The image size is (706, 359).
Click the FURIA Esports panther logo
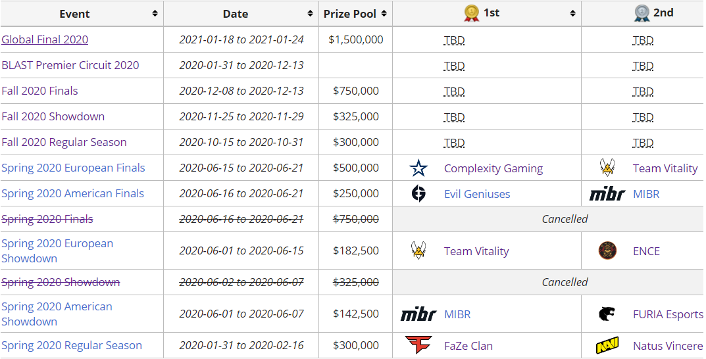pyautogui.click(x=607, y=314)
